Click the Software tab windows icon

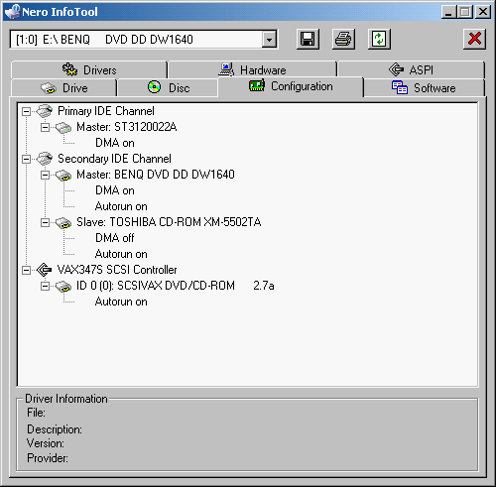click(400, 87)
